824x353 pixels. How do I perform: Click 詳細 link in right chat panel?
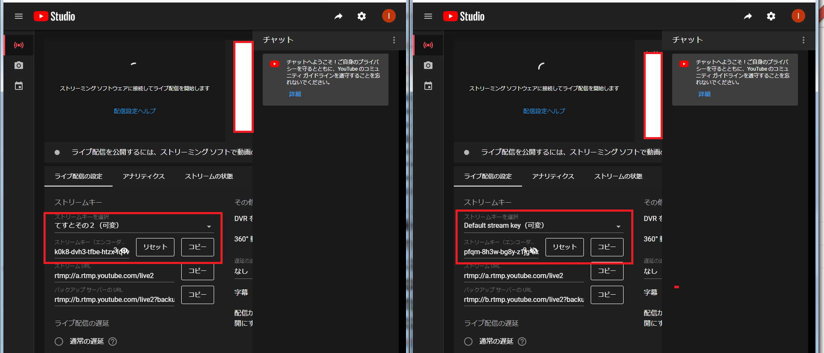tap(705, 94)
